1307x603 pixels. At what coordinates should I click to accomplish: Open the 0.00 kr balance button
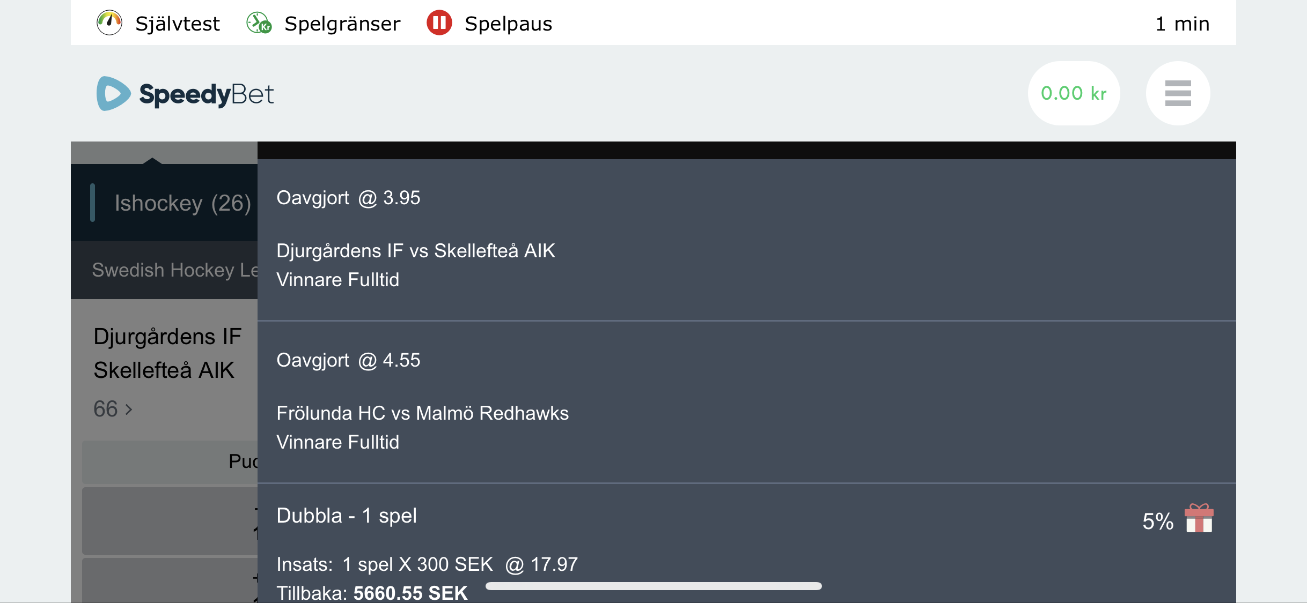[1074, 93]
